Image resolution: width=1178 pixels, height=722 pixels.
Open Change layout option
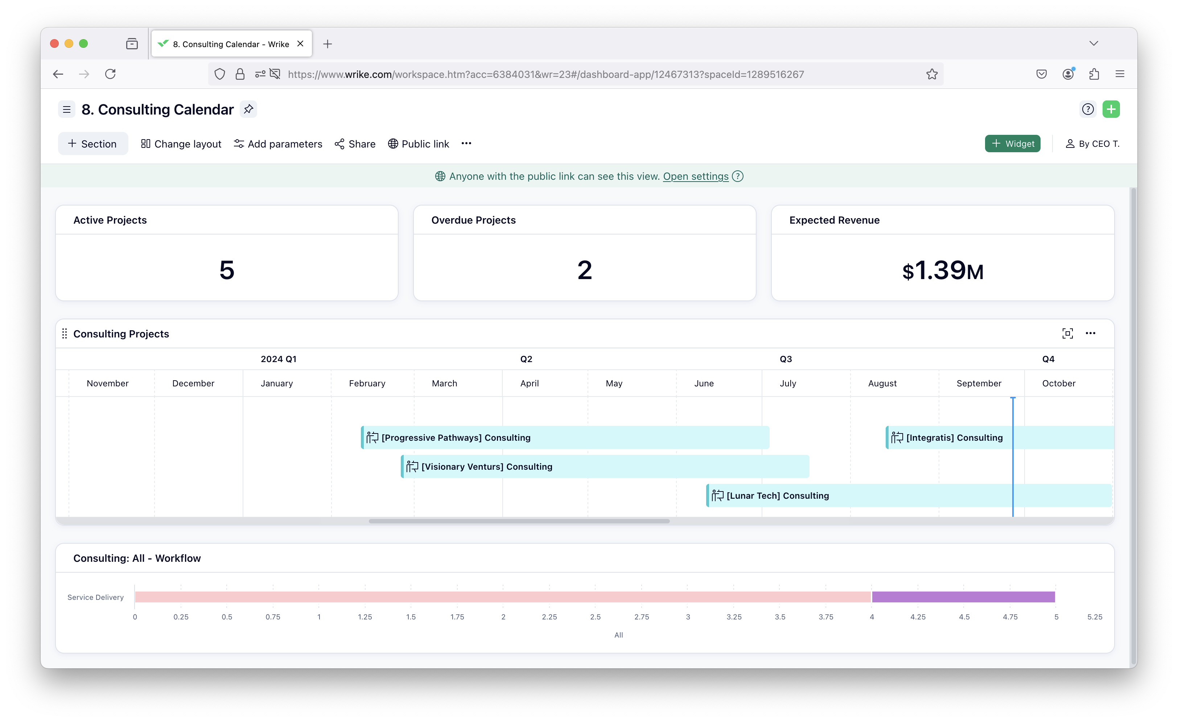point(181,144)
